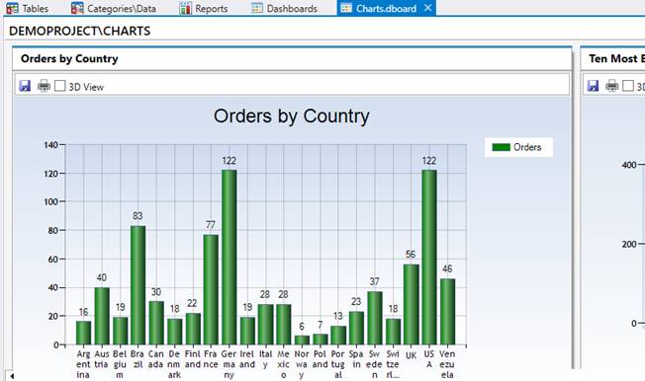This screenshot has height=381, width=645.
Task: Click the Norway bar showing 6
Action: pos(302,340)
